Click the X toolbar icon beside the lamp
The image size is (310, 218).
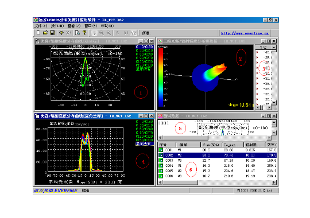(x=68, y=33)
